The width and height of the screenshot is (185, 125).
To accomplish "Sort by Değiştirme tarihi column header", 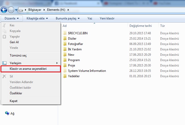I will pos(140,26).
